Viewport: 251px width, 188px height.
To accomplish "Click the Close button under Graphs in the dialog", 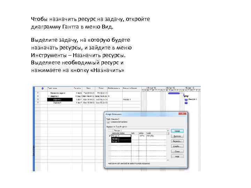I will [x=177, y=151].
